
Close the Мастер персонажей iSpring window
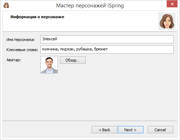pyautogui.click(x=172, y=4)
